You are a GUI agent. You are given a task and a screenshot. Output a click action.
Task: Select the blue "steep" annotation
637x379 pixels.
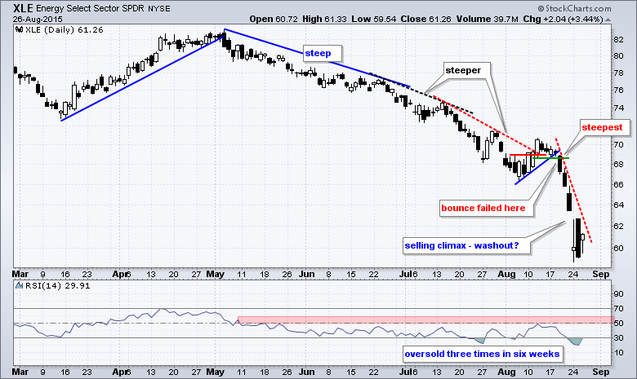point(323,53)
